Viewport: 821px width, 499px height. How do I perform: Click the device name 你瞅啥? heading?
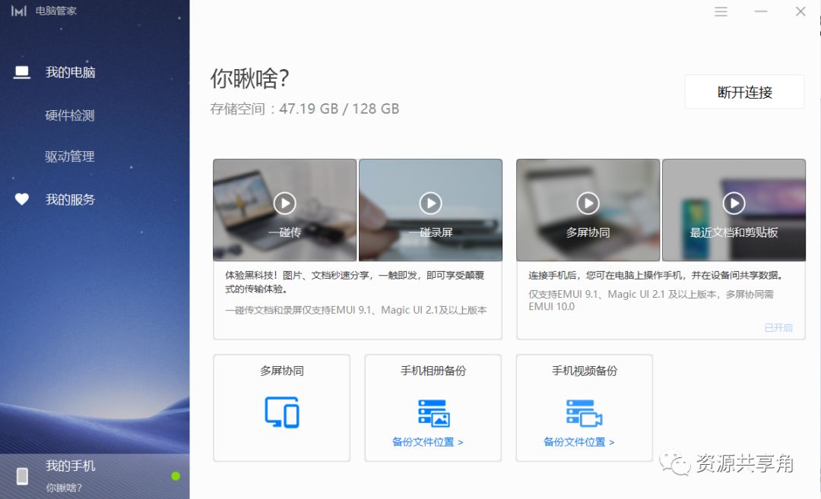pyautogui.click(x=249, y=78)
